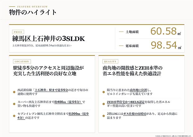Image resolution: width=193 pixels, height=137 pixels.
Task: Click heading line 省エネ性能を備えた快適設計
Action: (132, 74)
